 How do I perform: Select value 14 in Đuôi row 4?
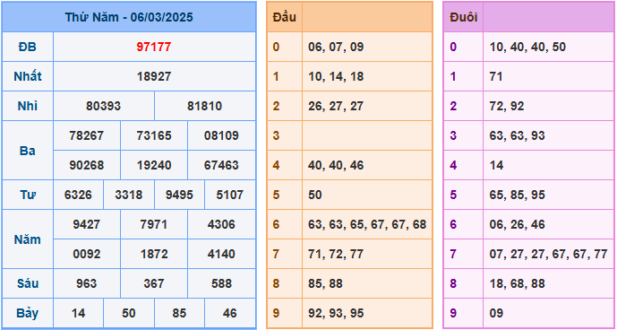point(496,165)
